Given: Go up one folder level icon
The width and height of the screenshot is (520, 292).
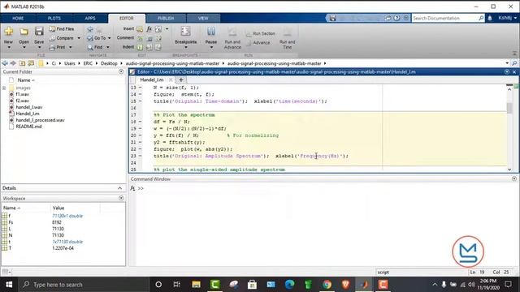Looking at the screenshot, I should tap(22, 63).
